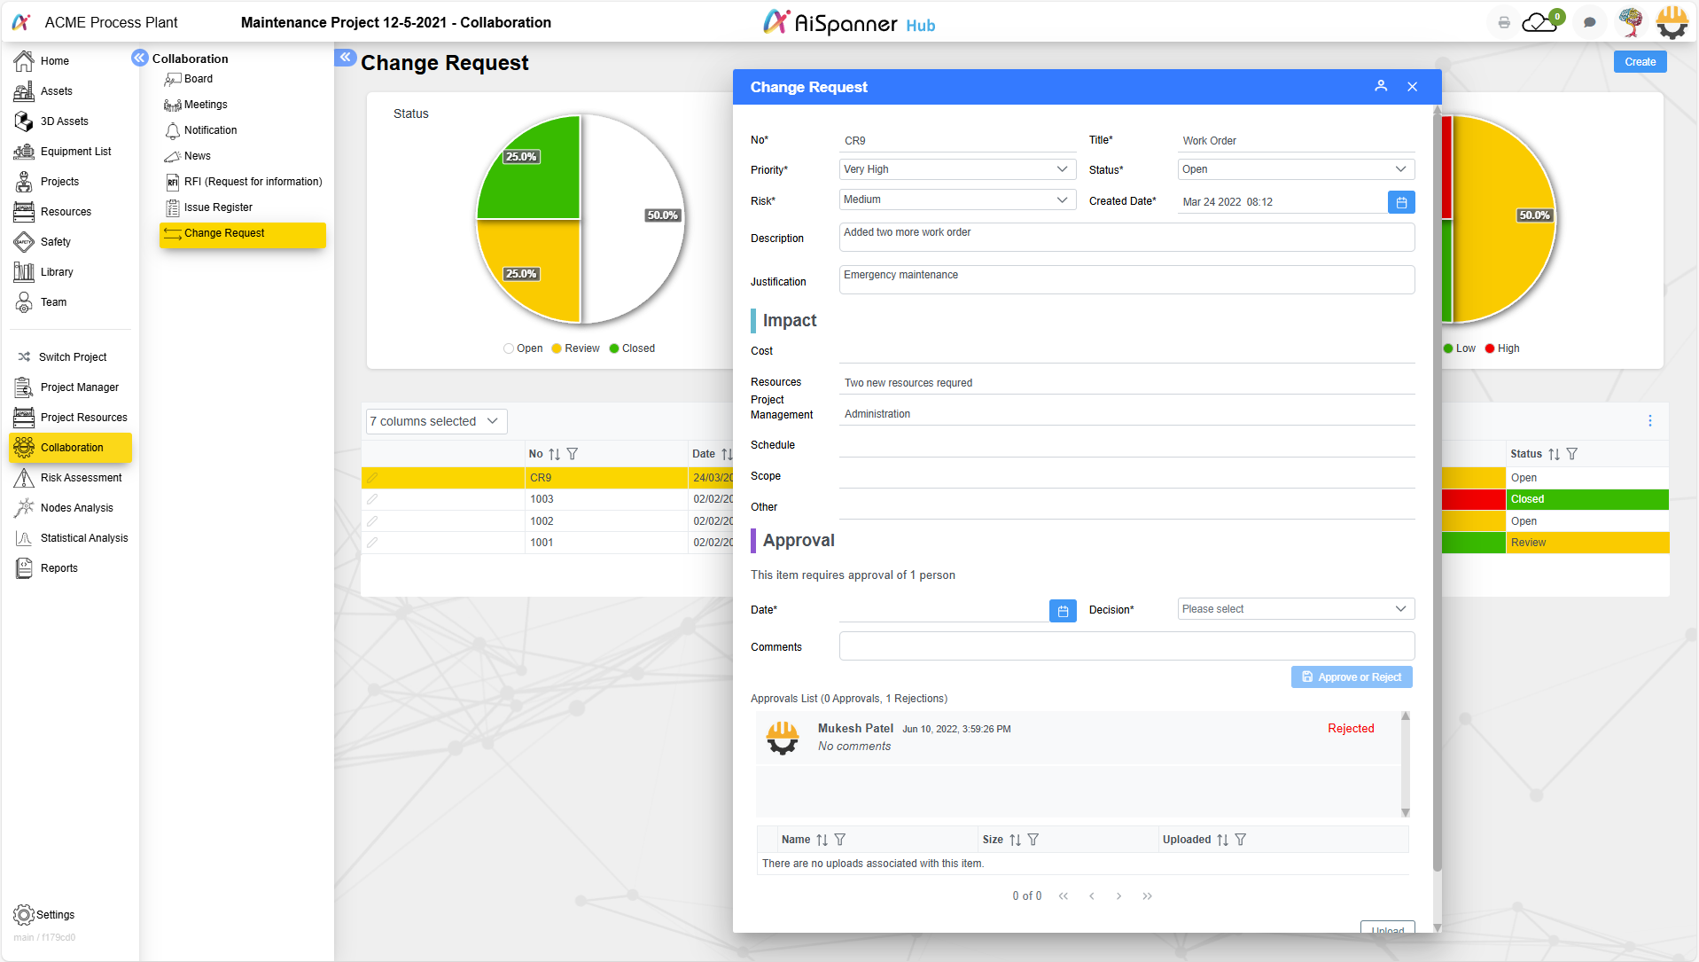Screen dimensions: 1699x962
Task: Expand the 7 columns selected selector
Action: (434, 421)
